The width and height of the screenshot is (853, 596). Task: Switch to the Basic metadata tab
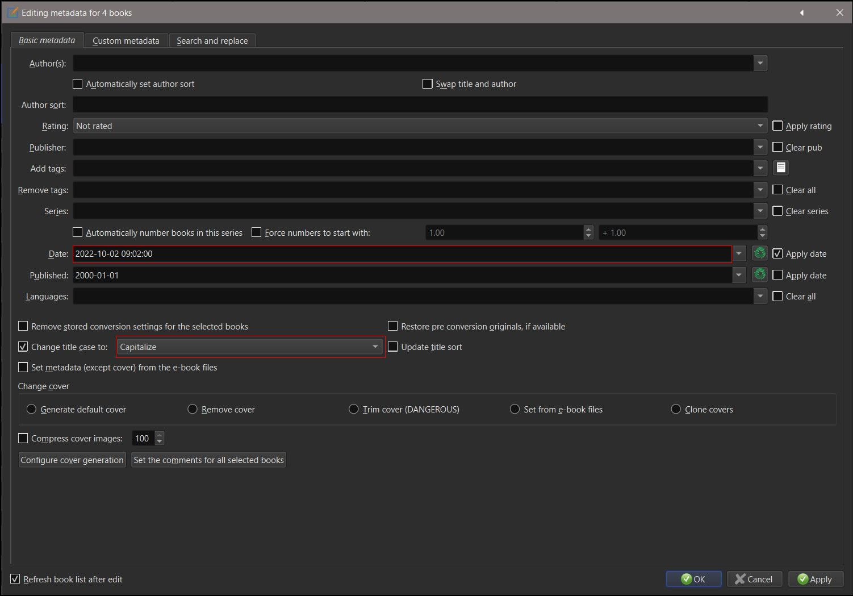pyautogui.click(x=47, y=40)
